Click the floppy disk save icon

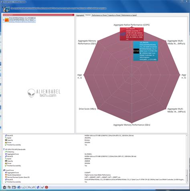click(14, 187)
